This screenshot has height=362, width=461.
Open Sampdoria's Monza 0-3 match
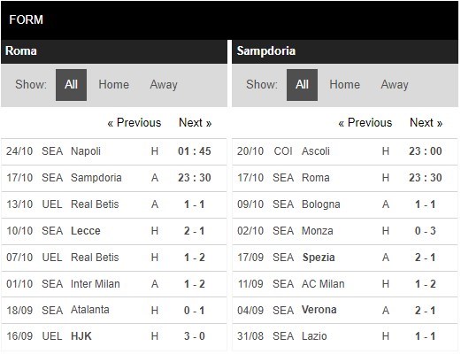(x=345, y=231)
